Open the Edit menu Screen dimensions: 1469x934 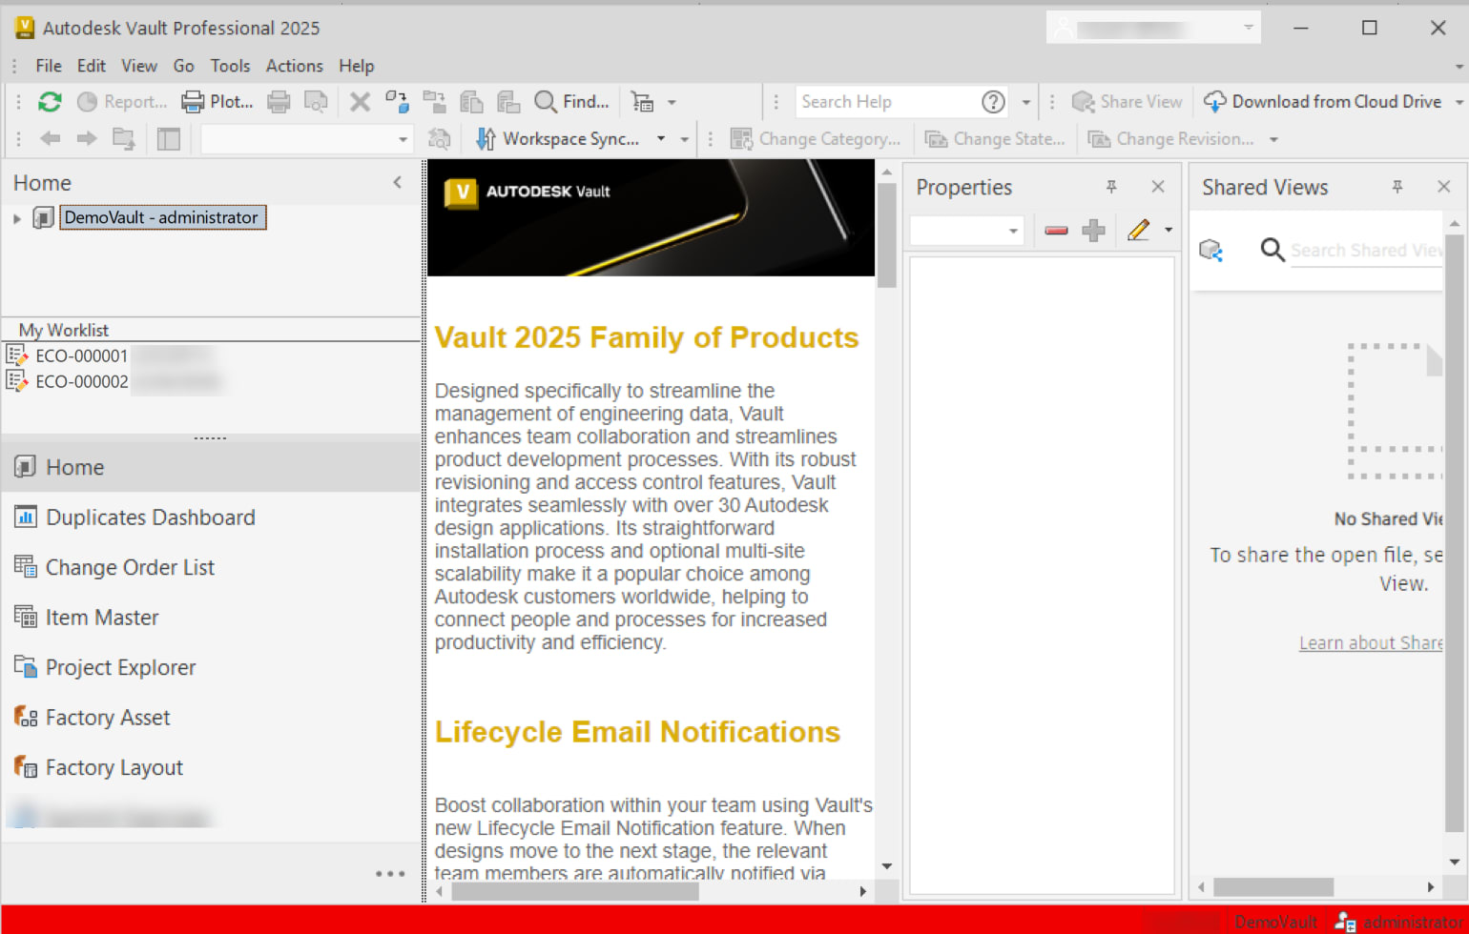tap(92, 66)
